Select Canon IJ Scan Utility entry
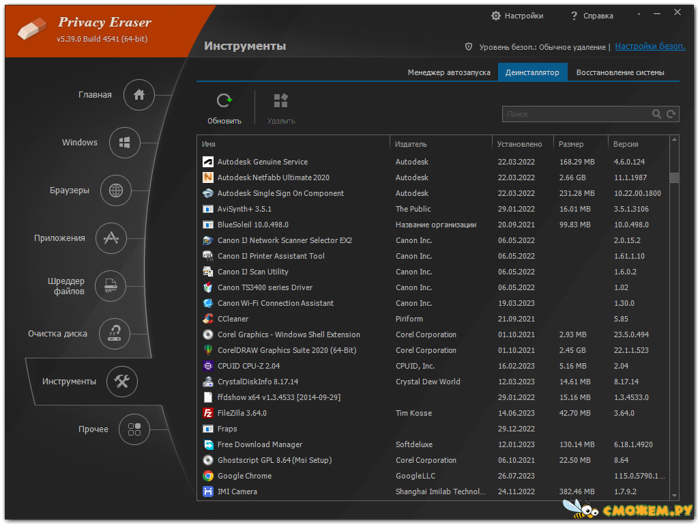 [x=433, y=272]
